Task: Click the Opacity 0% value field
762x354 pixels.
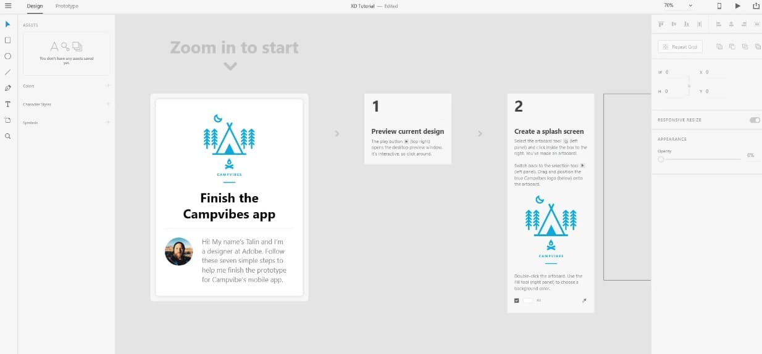Action: (750, 155)
